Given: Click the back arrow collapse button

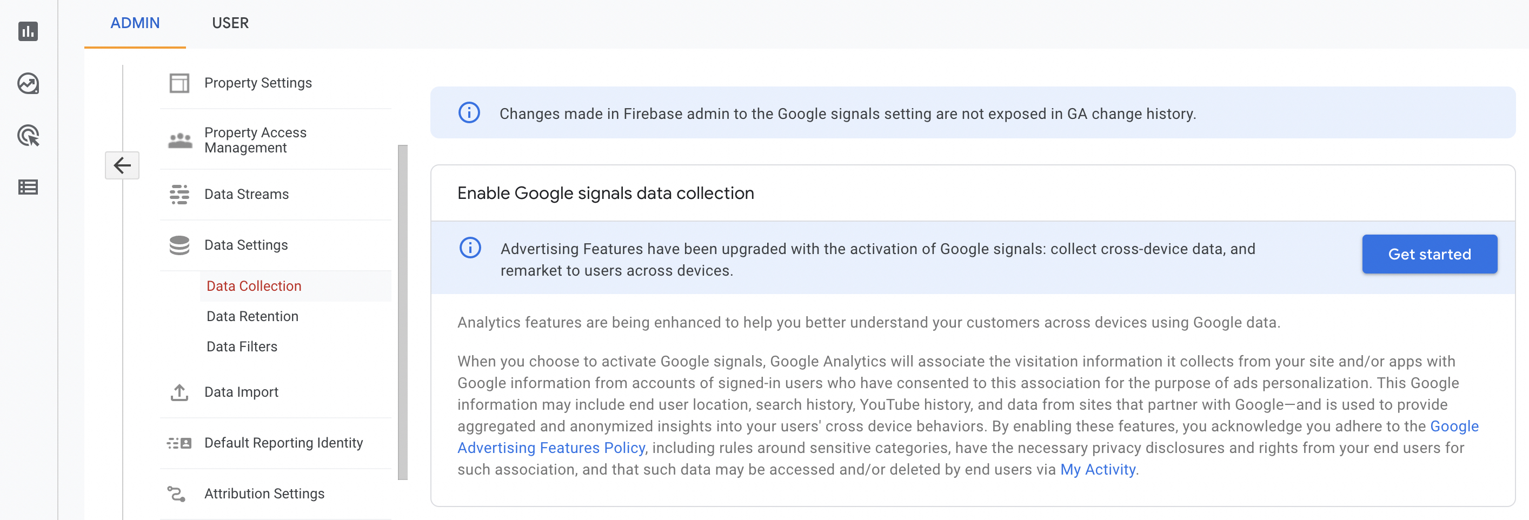Looking at the screenshot, I should click(122, 165).
